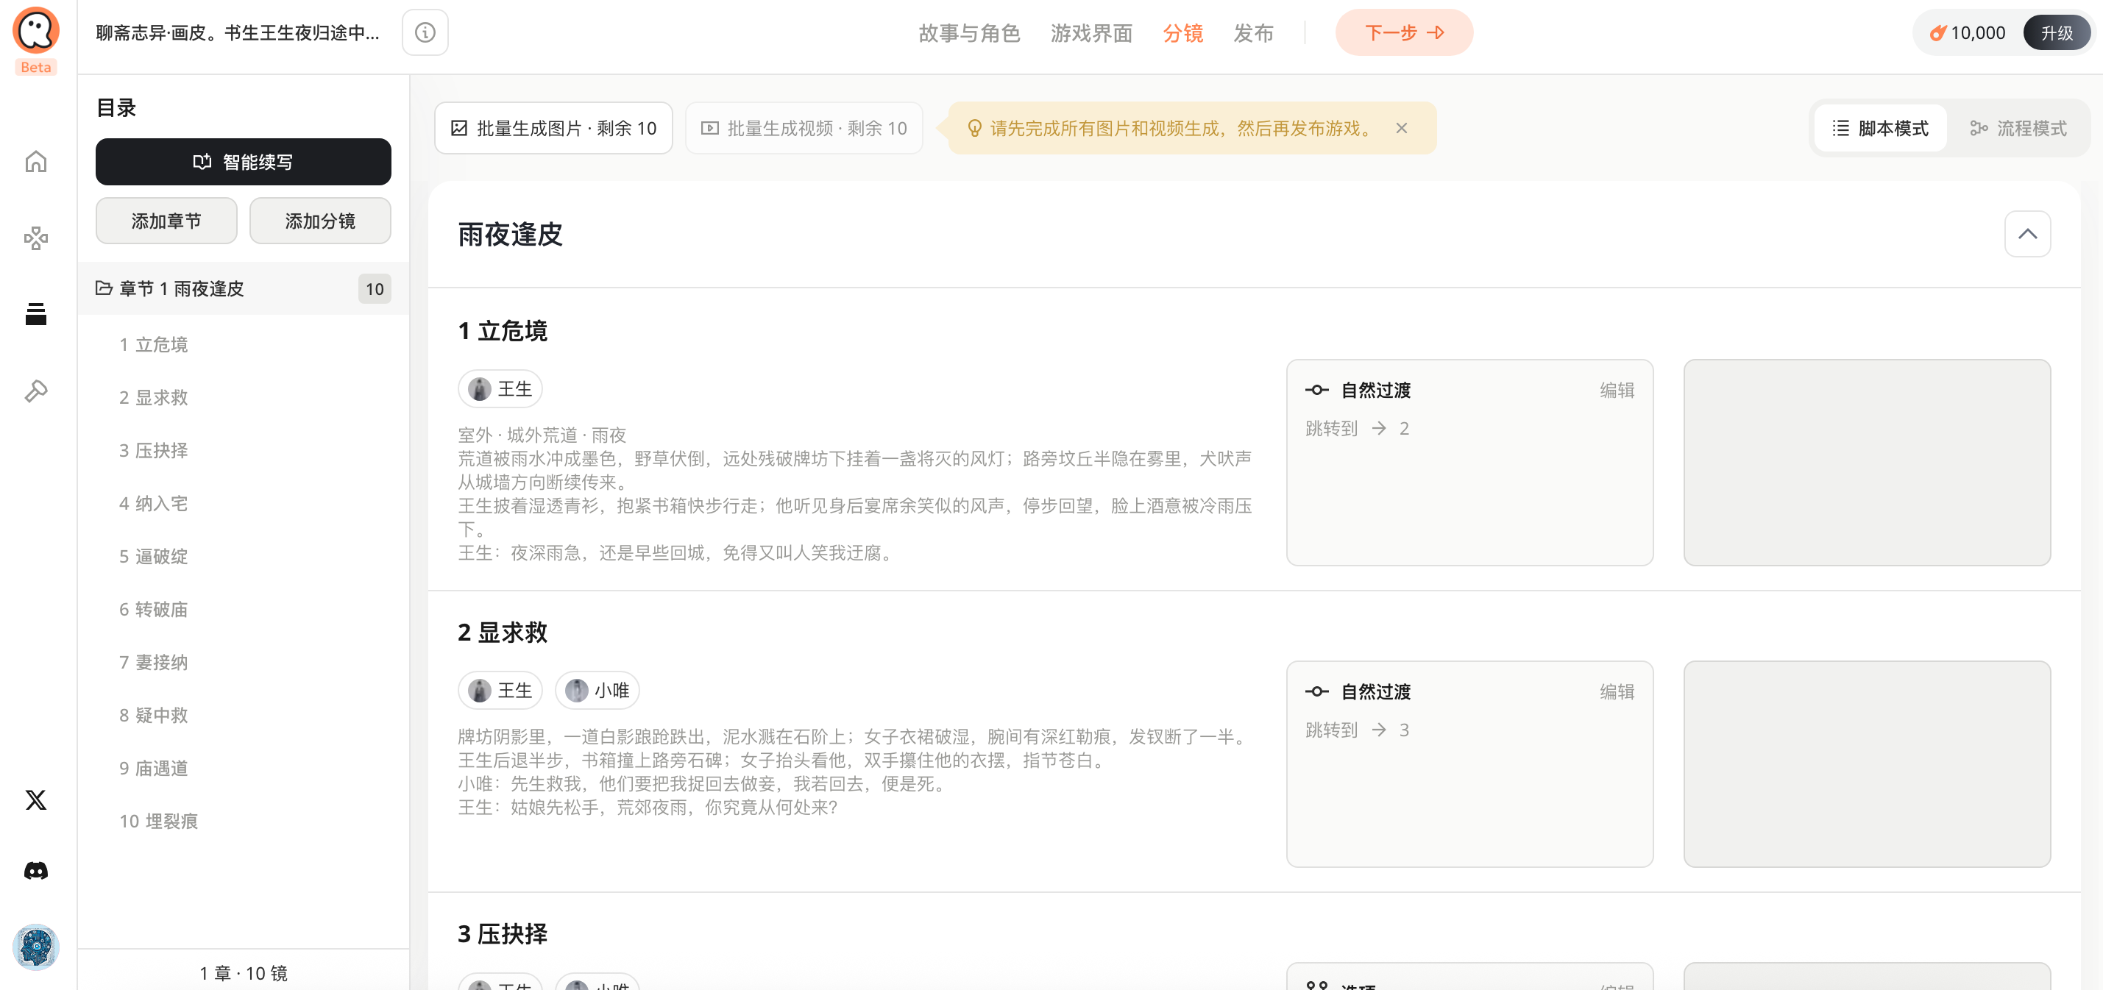The width and height of the screenshot is (2103, 990).
Task: Select the stacked layers sidebar icon
Action: pos(36,313)
